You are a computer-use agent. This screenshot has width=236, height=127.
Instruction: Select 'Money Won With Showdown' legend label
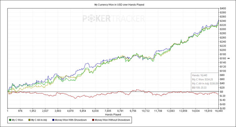(71, 120)
